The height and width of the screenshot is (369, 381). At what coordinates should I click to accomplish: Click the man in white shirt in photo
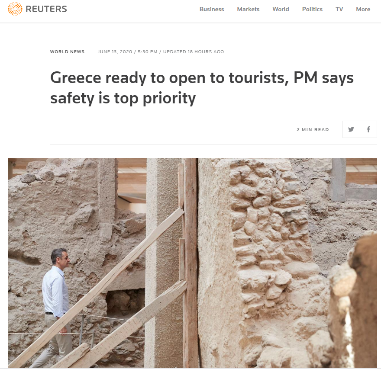tap(57, 306)
